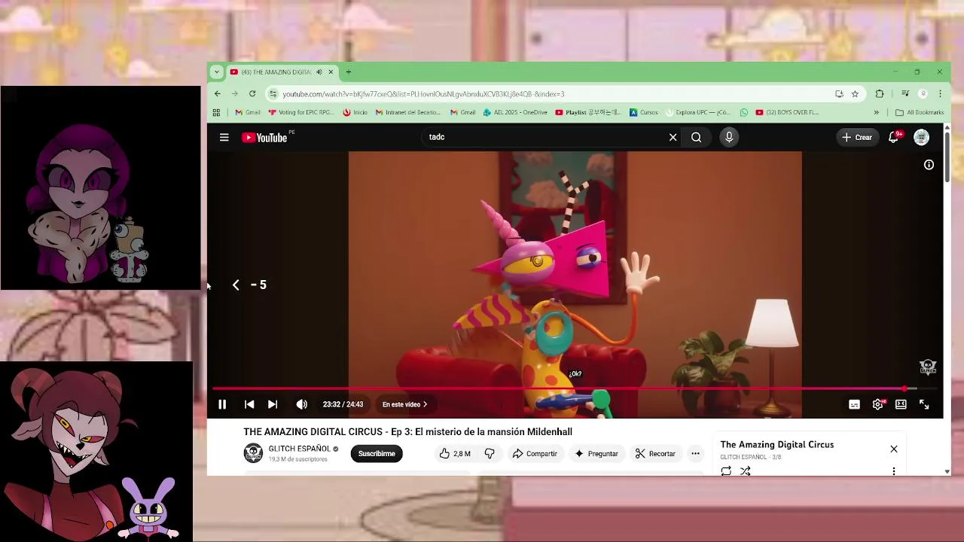The height and width of the screenshot is (542, 964).
Task: Open the Explora UPC bookmark
Action: click(x=697, y=113)
